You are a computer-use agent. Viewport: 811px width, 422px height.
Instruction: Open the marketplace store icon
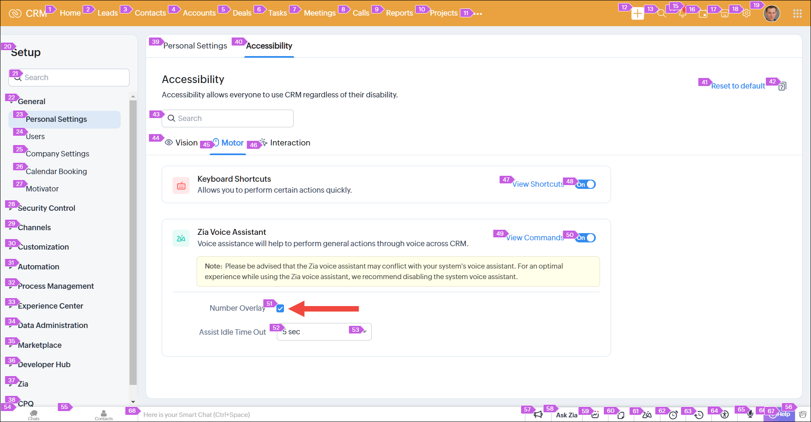[x=724, y=14]
